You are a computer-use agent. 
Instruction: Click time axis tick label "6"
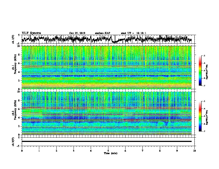click(x=125, y=151)
